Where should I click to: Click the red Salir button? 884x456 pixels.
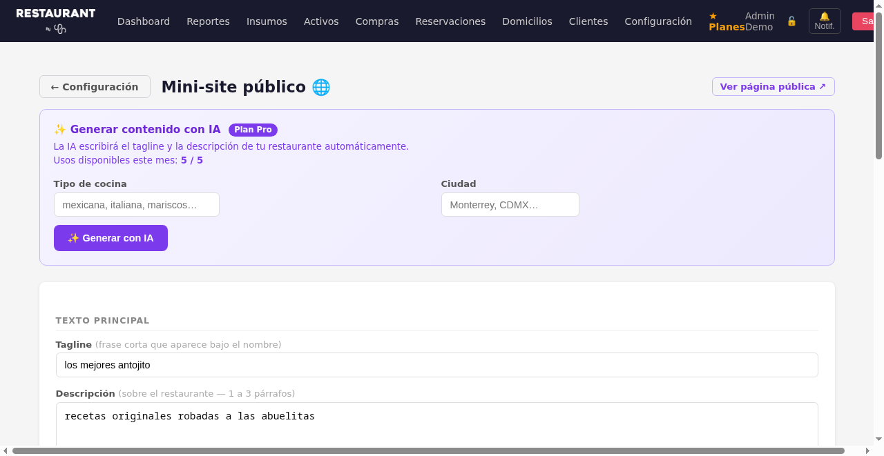click(867, 21)
